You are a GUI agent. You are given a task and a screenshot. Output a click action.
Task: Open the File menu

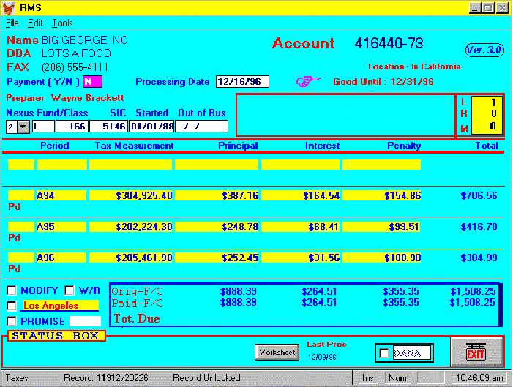(x=12, y=23)
